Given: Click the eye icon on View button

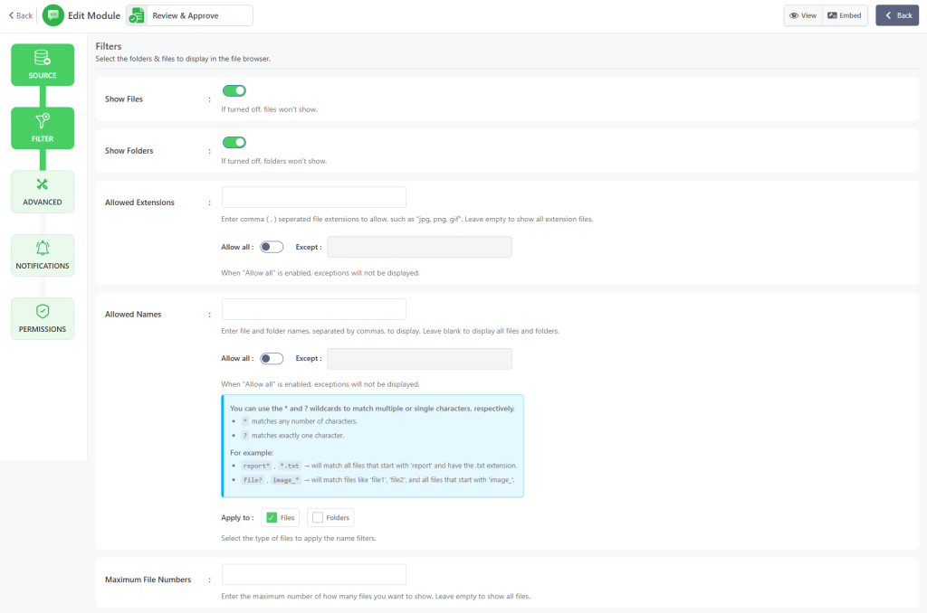Looking at the screenshot, I should pyautogui.click(x=794, y=15).
